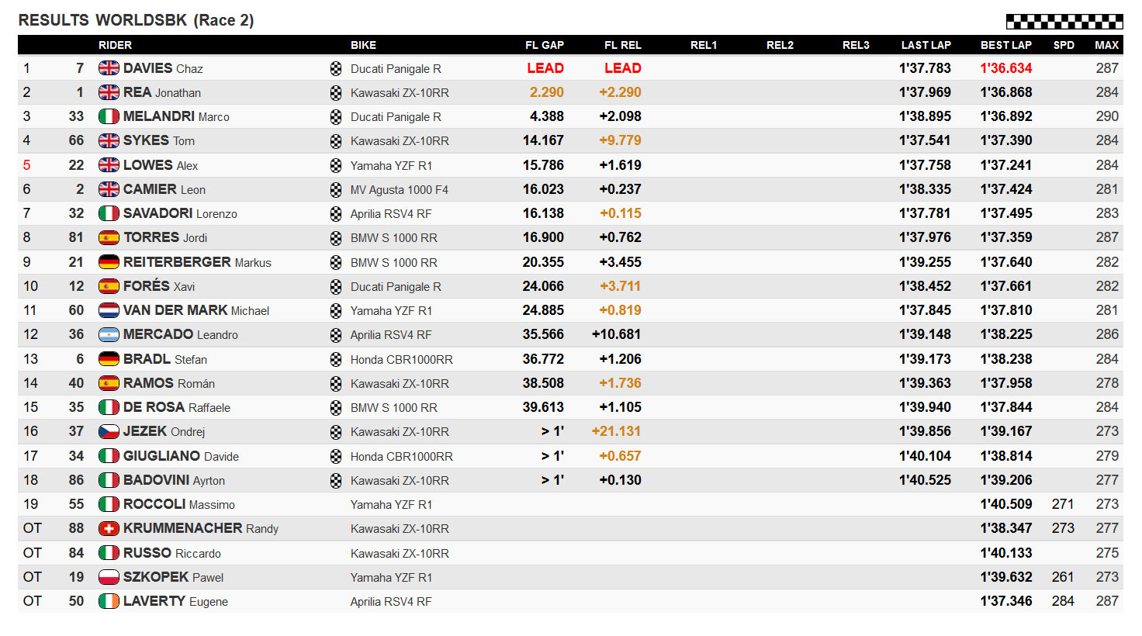Click the Italian flag beside MELANDRI Marco
The width and height of the screenshot is (1142, 636).
tap(109, 116)
